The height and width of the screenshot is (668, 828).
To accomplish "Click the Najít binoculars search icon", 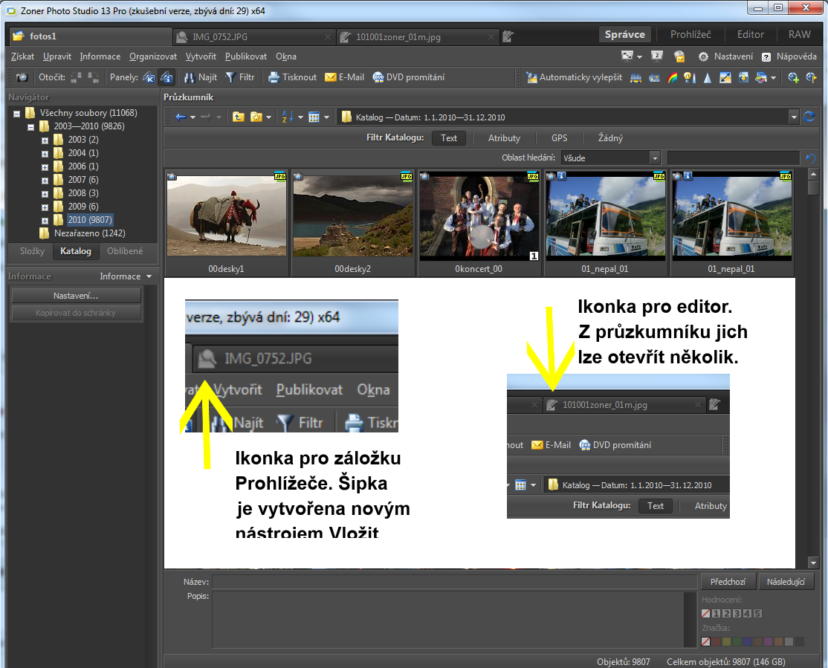I will click(x=190, y=77).
